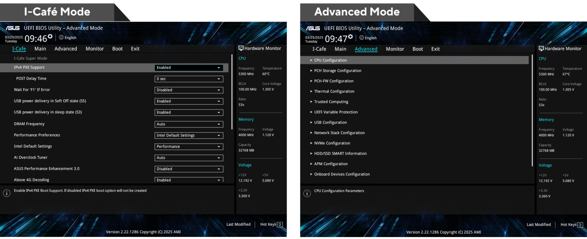Click the menu list scrollbar in Advanced Mode window
Image resolution: width=587 pixels, height=239 pixels.
[532, 111]
